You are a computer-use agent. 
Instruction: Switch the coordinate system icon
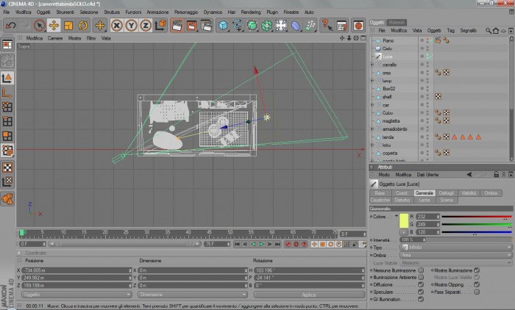[160, 25]
